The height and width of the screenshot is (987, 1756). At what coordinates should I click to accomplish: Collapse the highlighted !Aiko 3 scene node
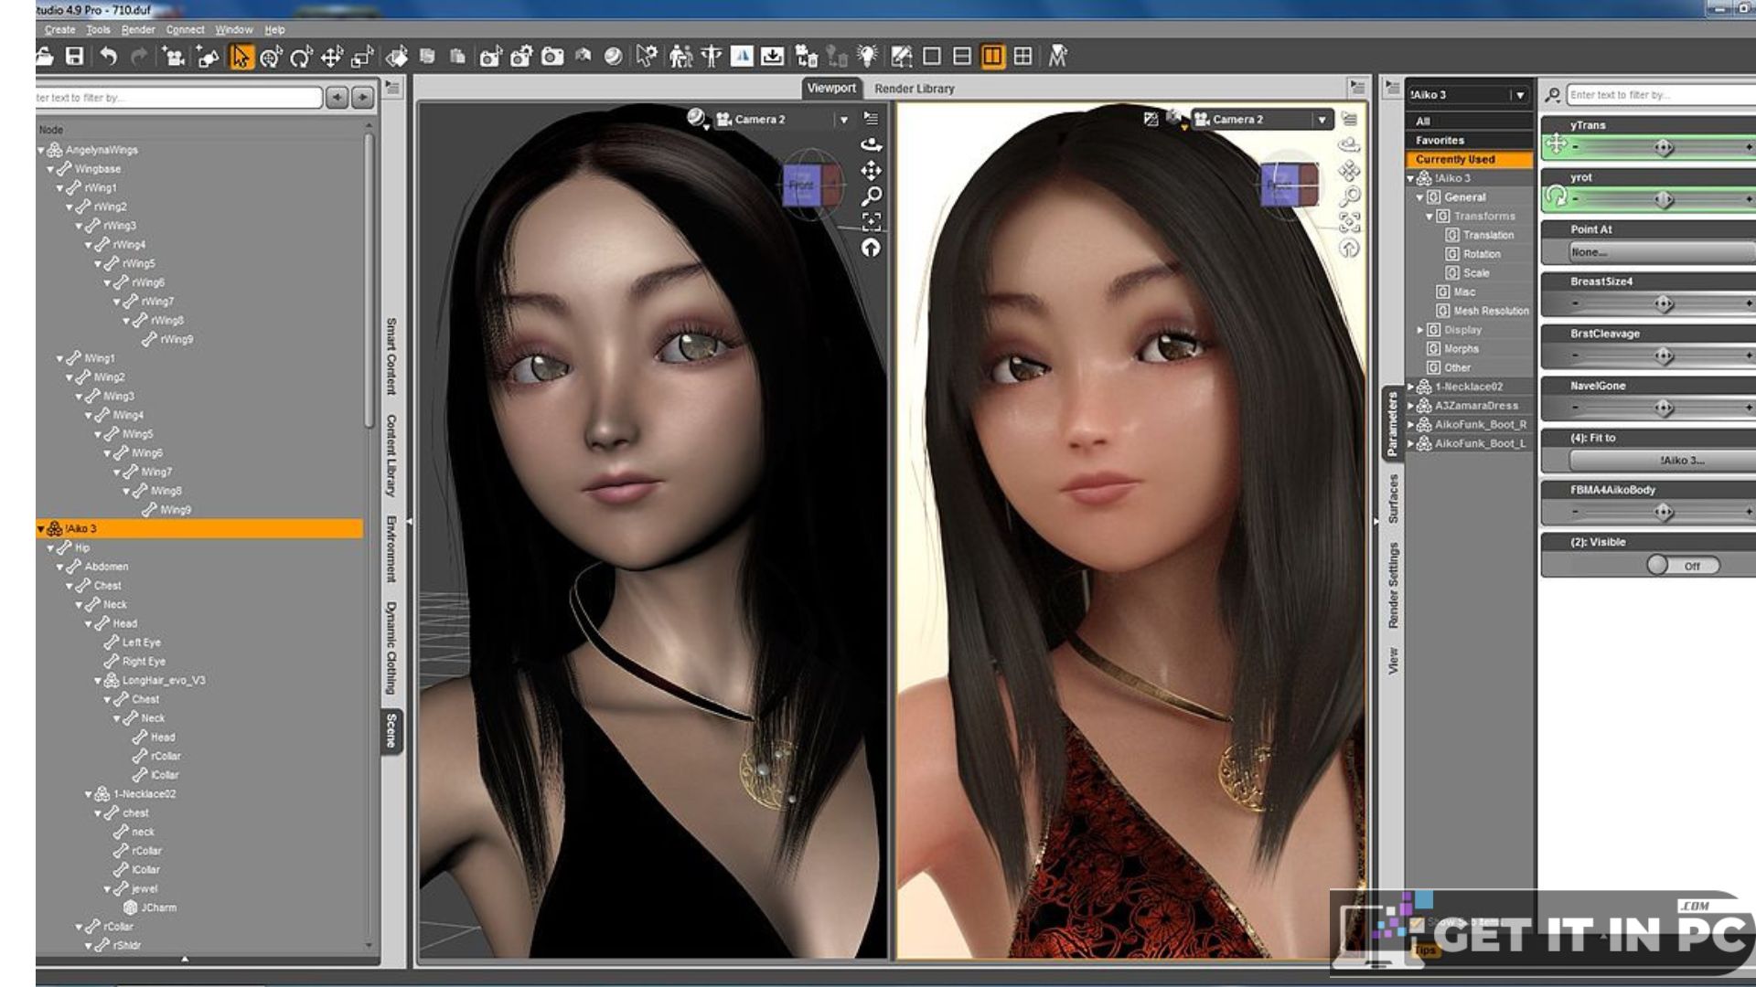pyautogui.click(x=41, y=528)
